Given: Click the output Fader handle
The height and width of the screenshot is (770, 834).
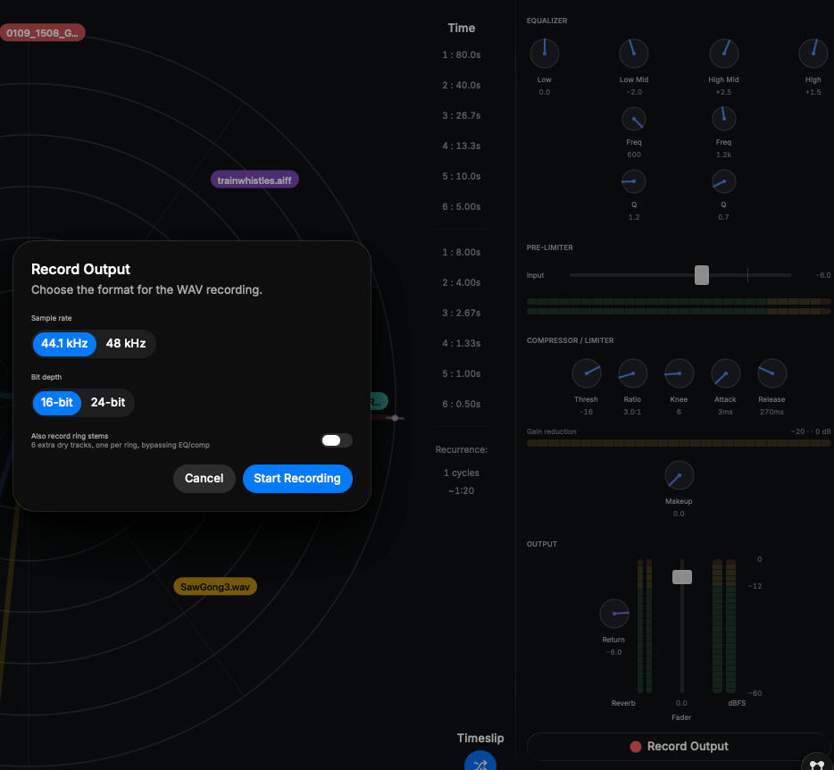Looking at the screenshot, I should [x=682, y=577].
